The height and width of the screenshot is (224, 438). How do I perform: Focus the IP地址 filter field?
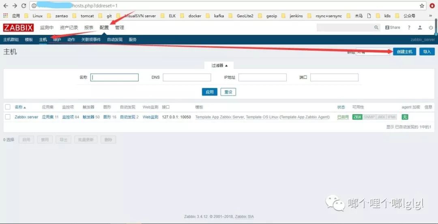point(262,77)
